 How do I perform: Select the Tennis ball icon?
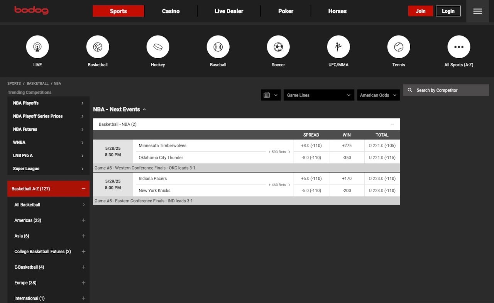tap(399, 47)
